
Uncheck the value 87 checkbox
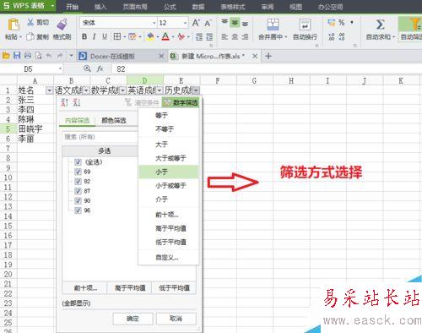(78, 191)
